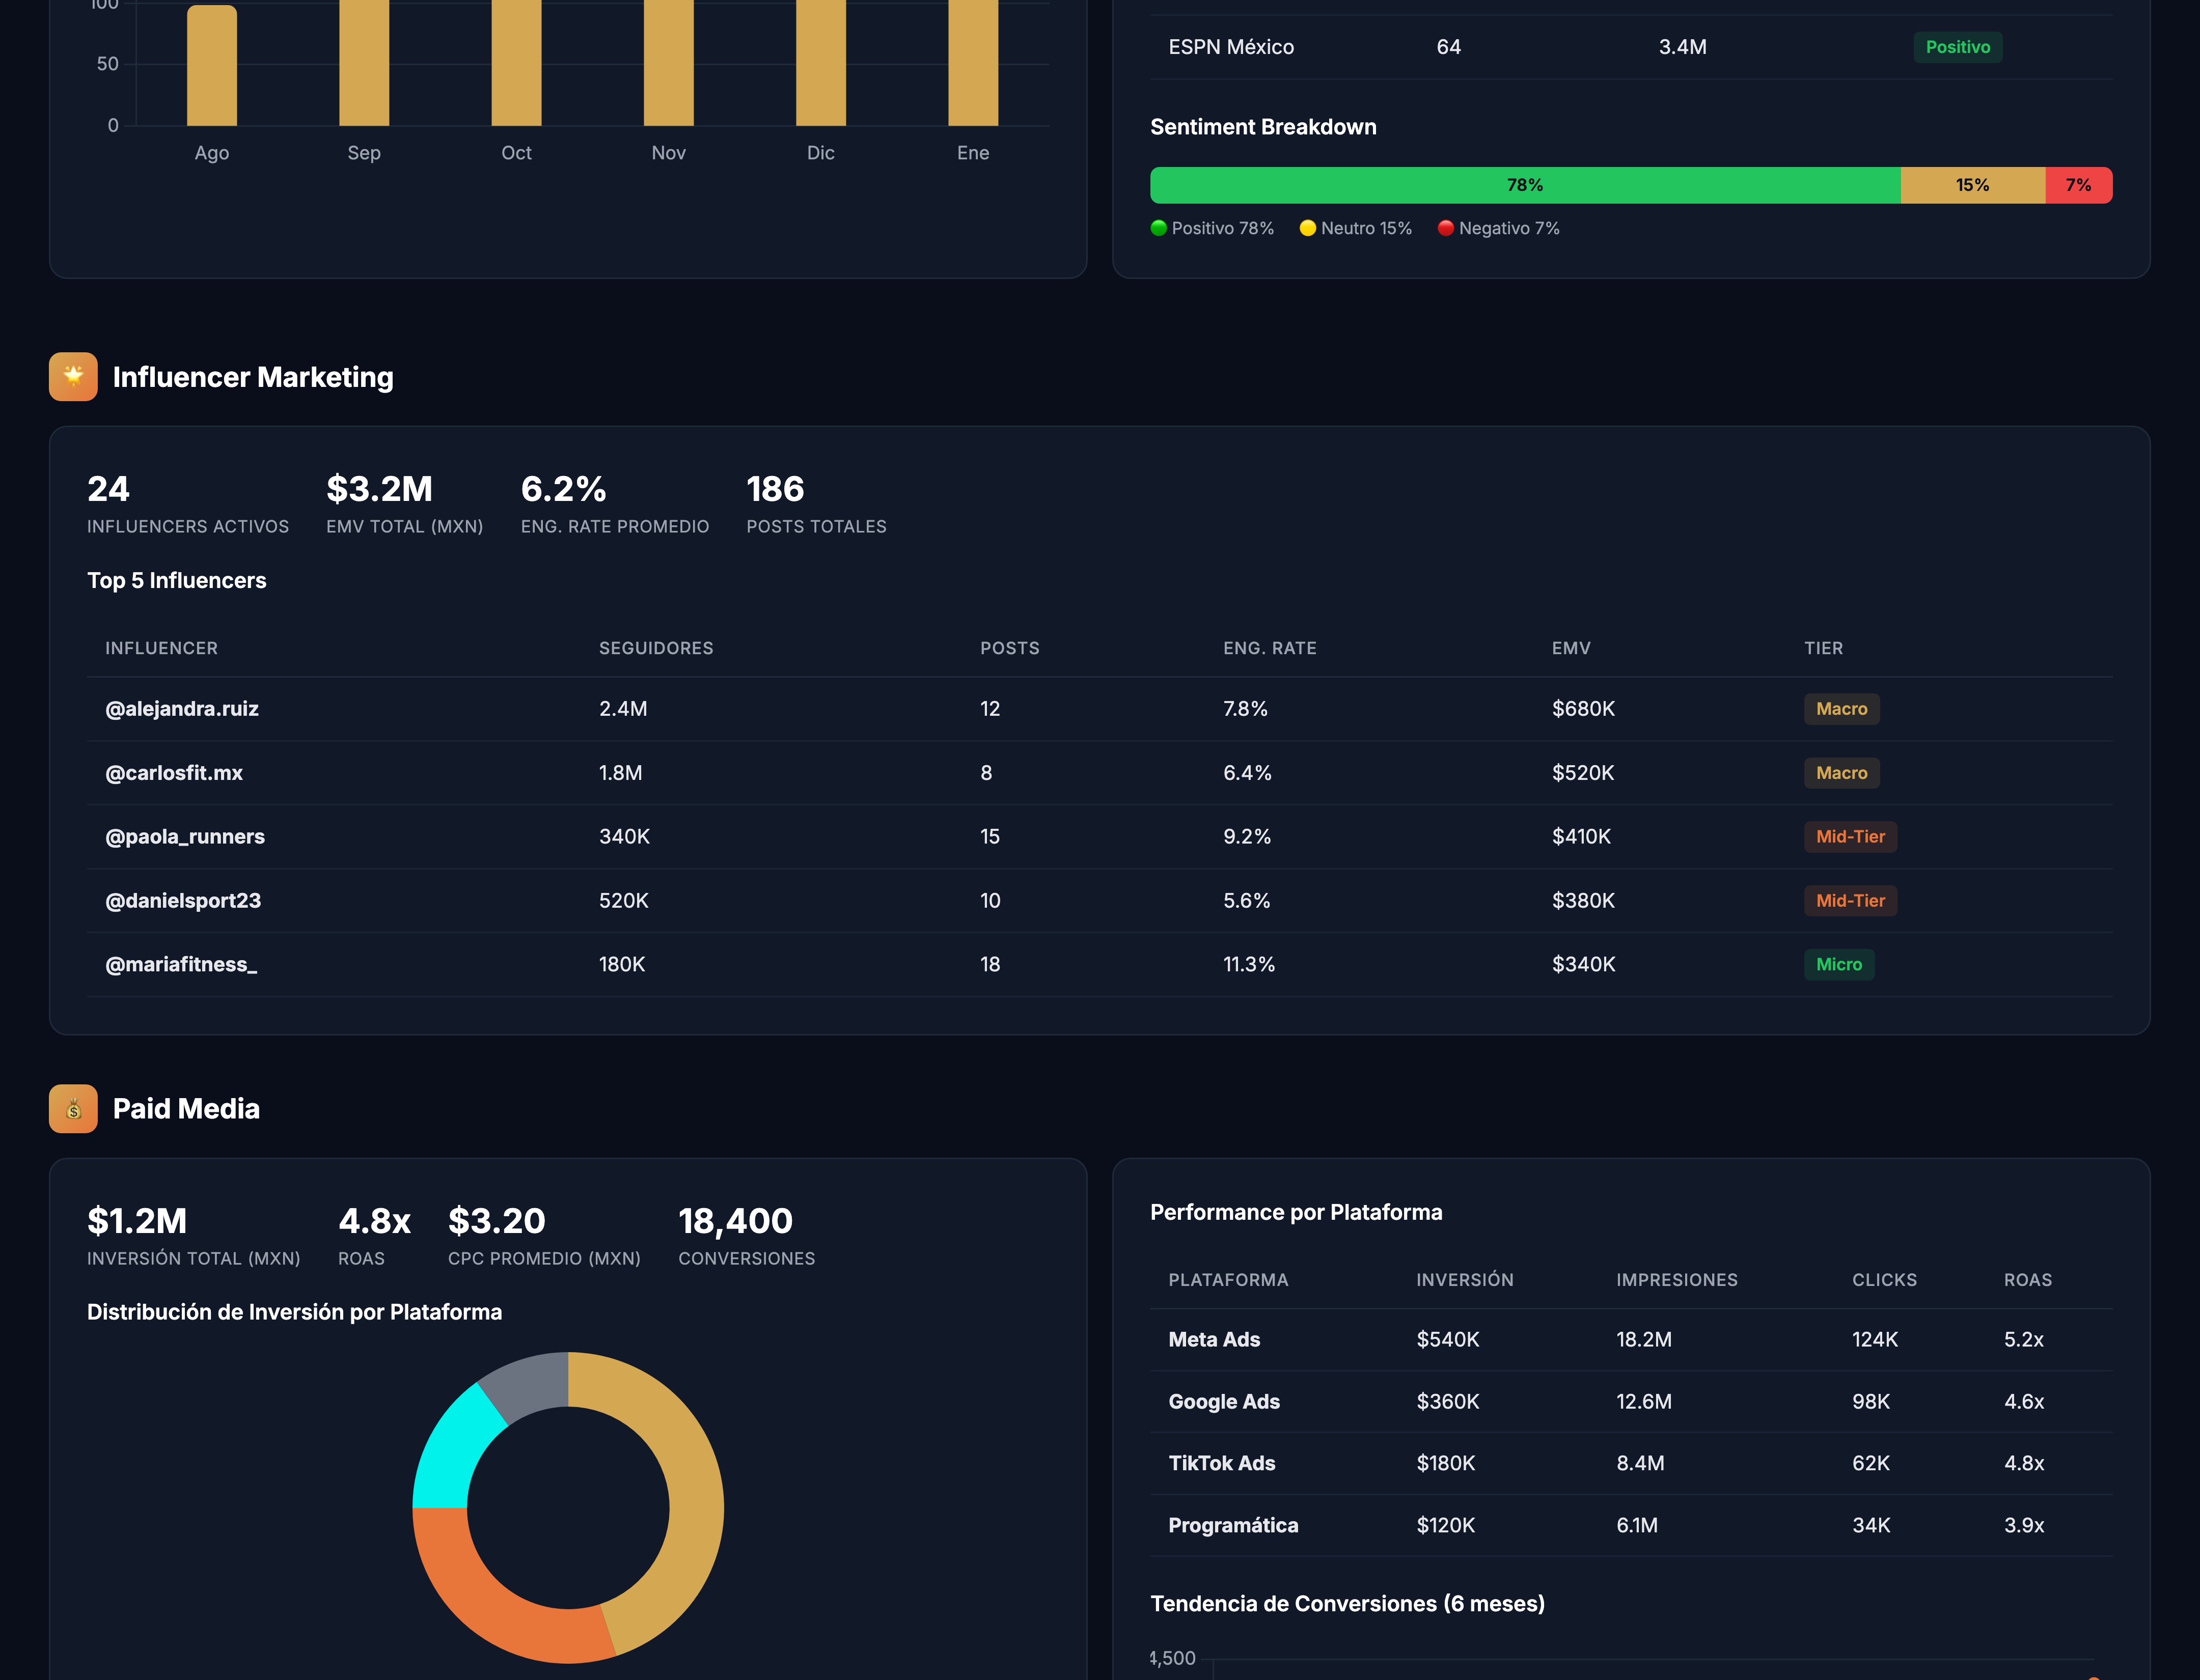Viewport: 2200px width, 1680px height.
Task: Click the Positivo badge next to ESPN México
Action: pyautogui.click(x=1958, y=46)
